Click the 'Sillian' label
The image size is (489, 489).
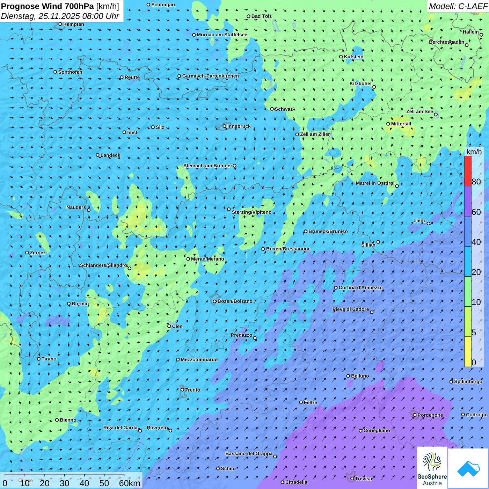point(368,245)
